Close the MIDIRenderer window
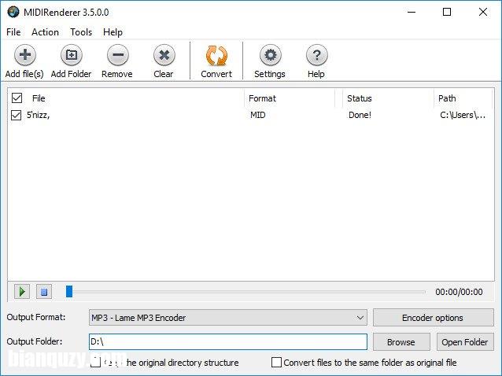The width and height of the screenshot is (502, 376). pyautogui.click(x=483, y=12)
